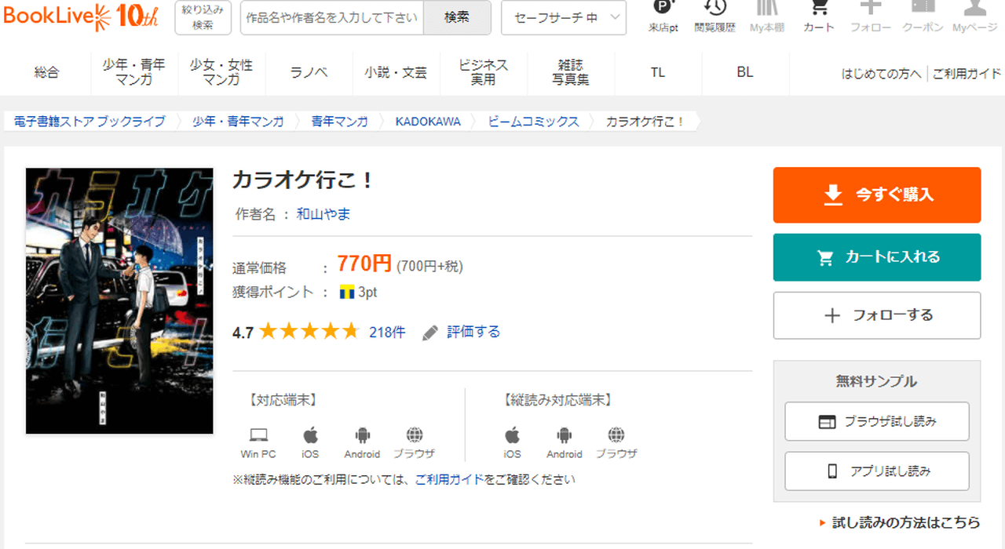Image resolution: width=1005 pixels, height=549 pixels.
Task: Open the coupon icon in header
Action: (x=923, y=9)
